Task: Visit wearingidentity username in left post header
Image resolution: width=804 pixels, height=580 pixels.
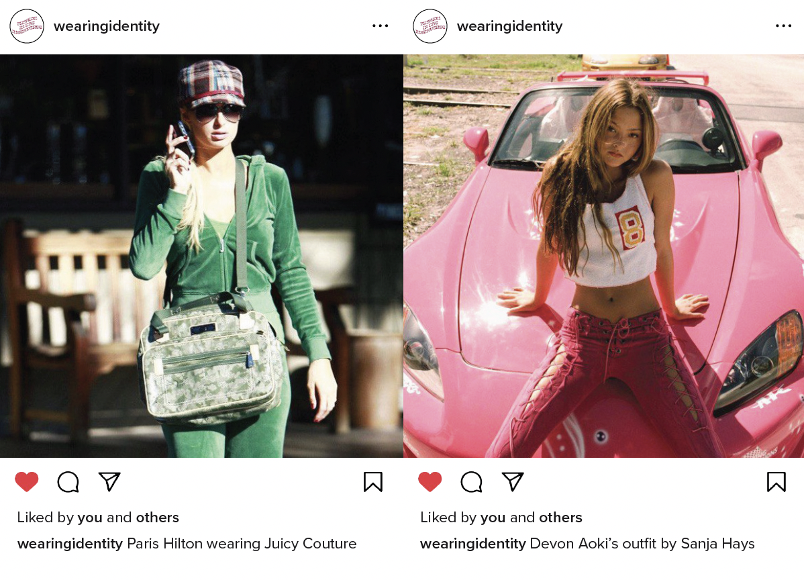Action: 107,26
